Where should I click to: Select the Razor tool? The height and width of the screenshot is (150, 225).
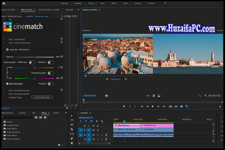72,129
